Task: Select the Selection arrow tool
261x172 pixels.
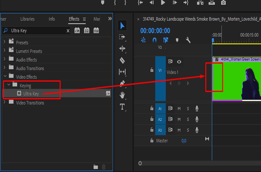Action: pos(122,25)
